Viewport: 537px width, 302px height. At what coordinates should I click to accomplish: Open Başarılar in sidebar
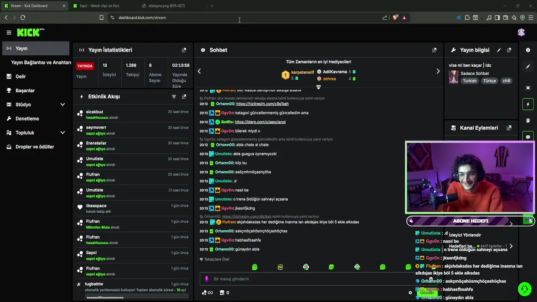(x=36, y=91)
